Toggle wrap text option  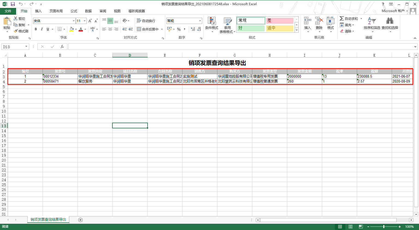click(x=146, y=21)
